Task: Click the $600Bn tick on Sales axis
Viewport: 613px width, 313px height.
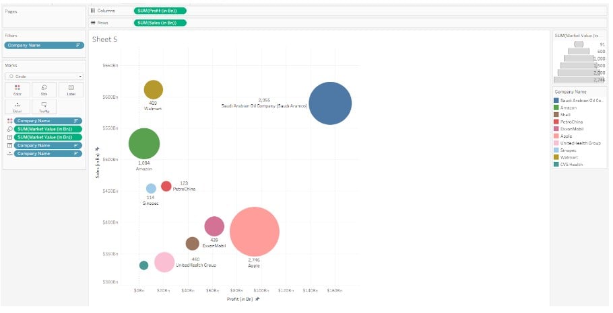Action: [110, 97]
